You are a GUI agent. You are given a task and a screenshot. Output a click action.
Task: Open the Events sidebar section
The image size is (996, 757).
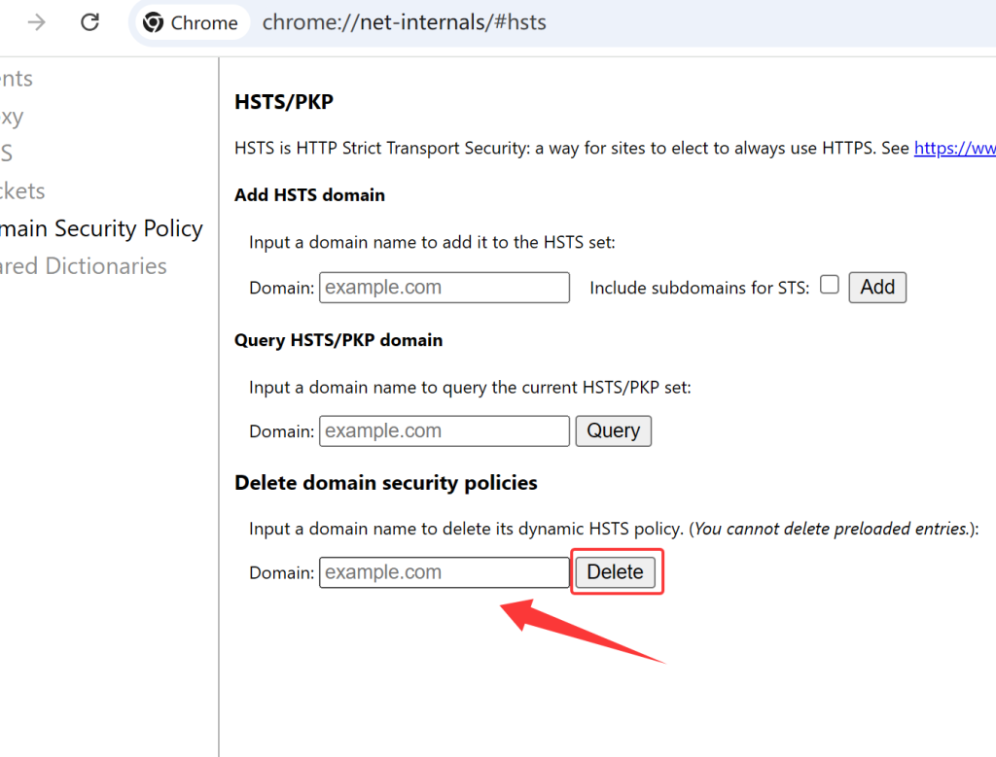17,79
